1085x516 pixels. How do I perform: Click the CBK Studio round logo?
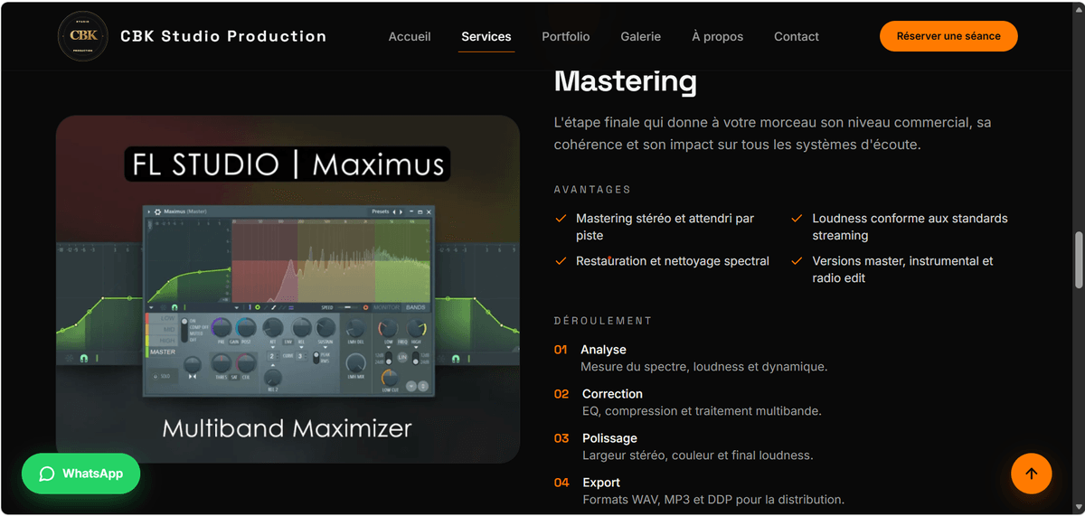coord(83,36)
